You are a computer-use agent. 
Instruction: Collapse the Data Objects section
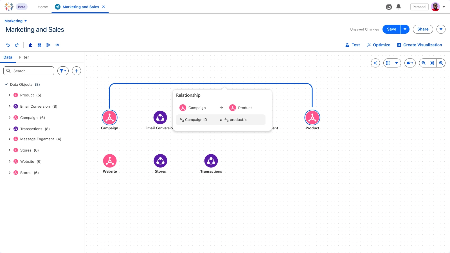pos(6,84)
